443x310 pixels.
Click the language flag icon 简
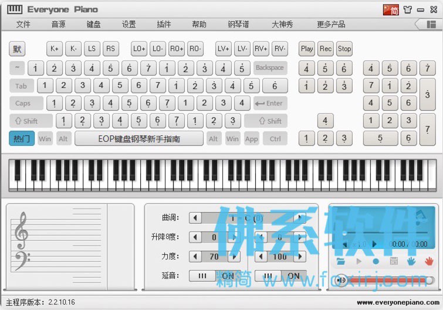click(391, 10)
